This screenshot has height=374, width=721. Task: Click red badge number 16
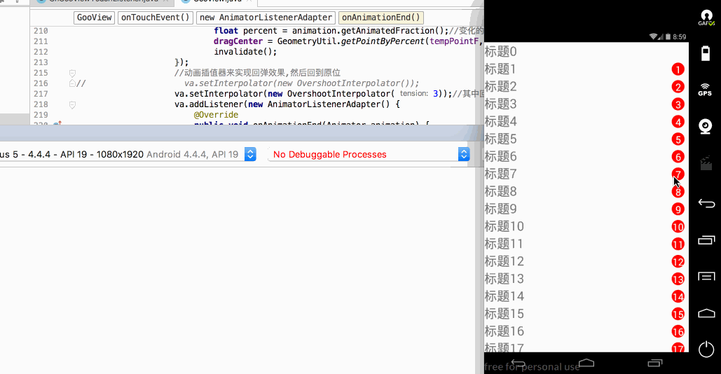[x=678, y=331]
